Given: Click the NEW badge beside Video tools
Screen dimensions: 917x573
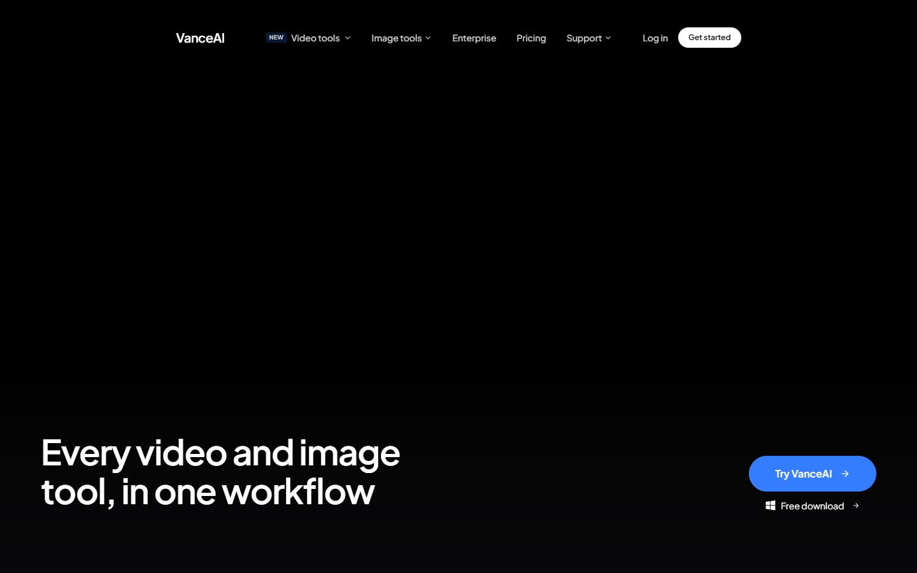Looking at the screenshot, I should 276,38.
